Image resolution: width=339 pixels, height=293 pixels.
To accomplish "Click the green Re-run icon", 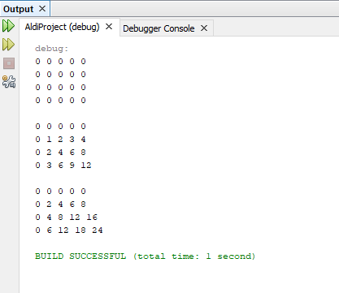I will [8, 26].
